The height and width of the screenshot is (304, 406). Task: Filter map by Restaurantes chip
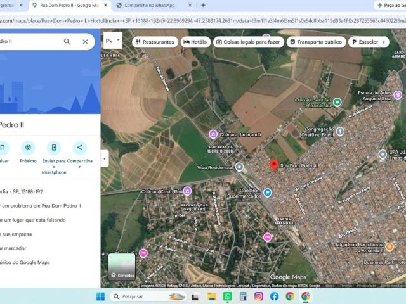click(x=155, y=42)
